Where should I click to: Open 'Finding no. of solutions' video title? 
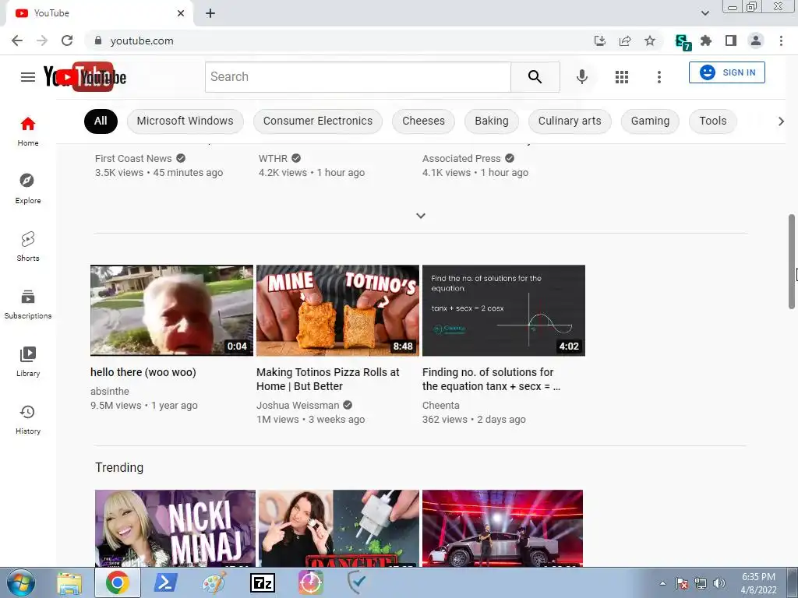[491, 379]
